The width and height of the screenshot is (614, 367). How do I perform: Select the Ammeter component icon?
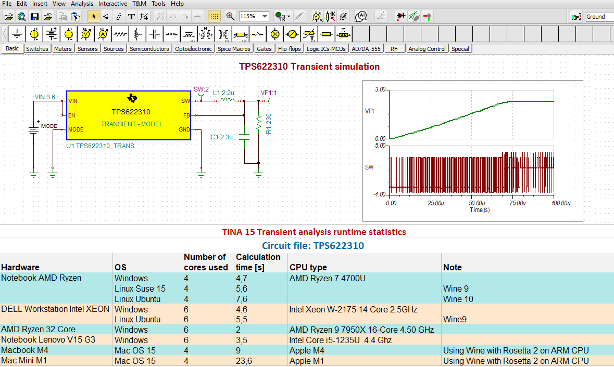pyautogui.click(x=103, y=34)
